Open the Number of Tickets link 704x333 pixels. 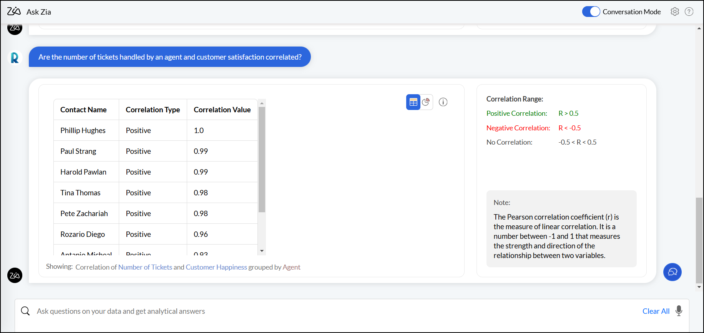(145, 267)
